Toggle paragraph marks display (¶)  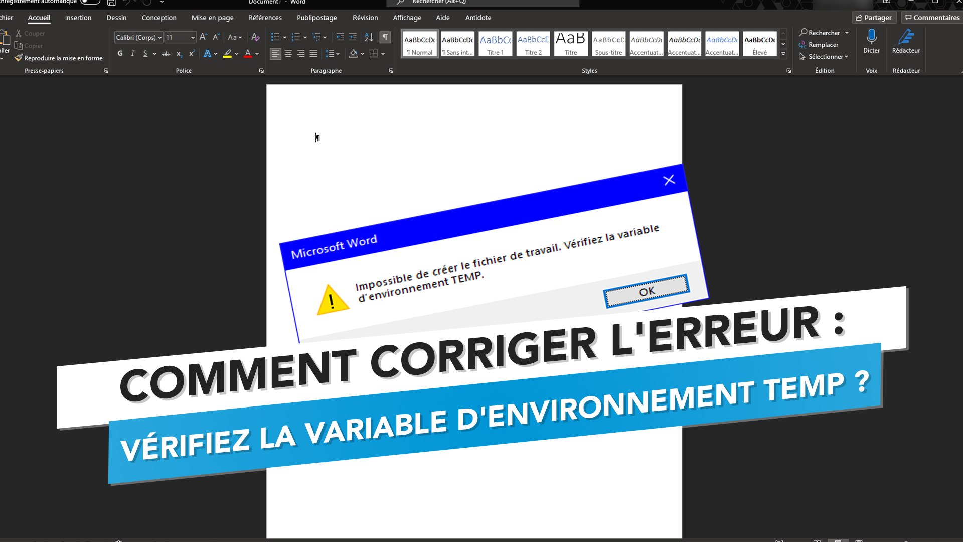coord(385,37)
